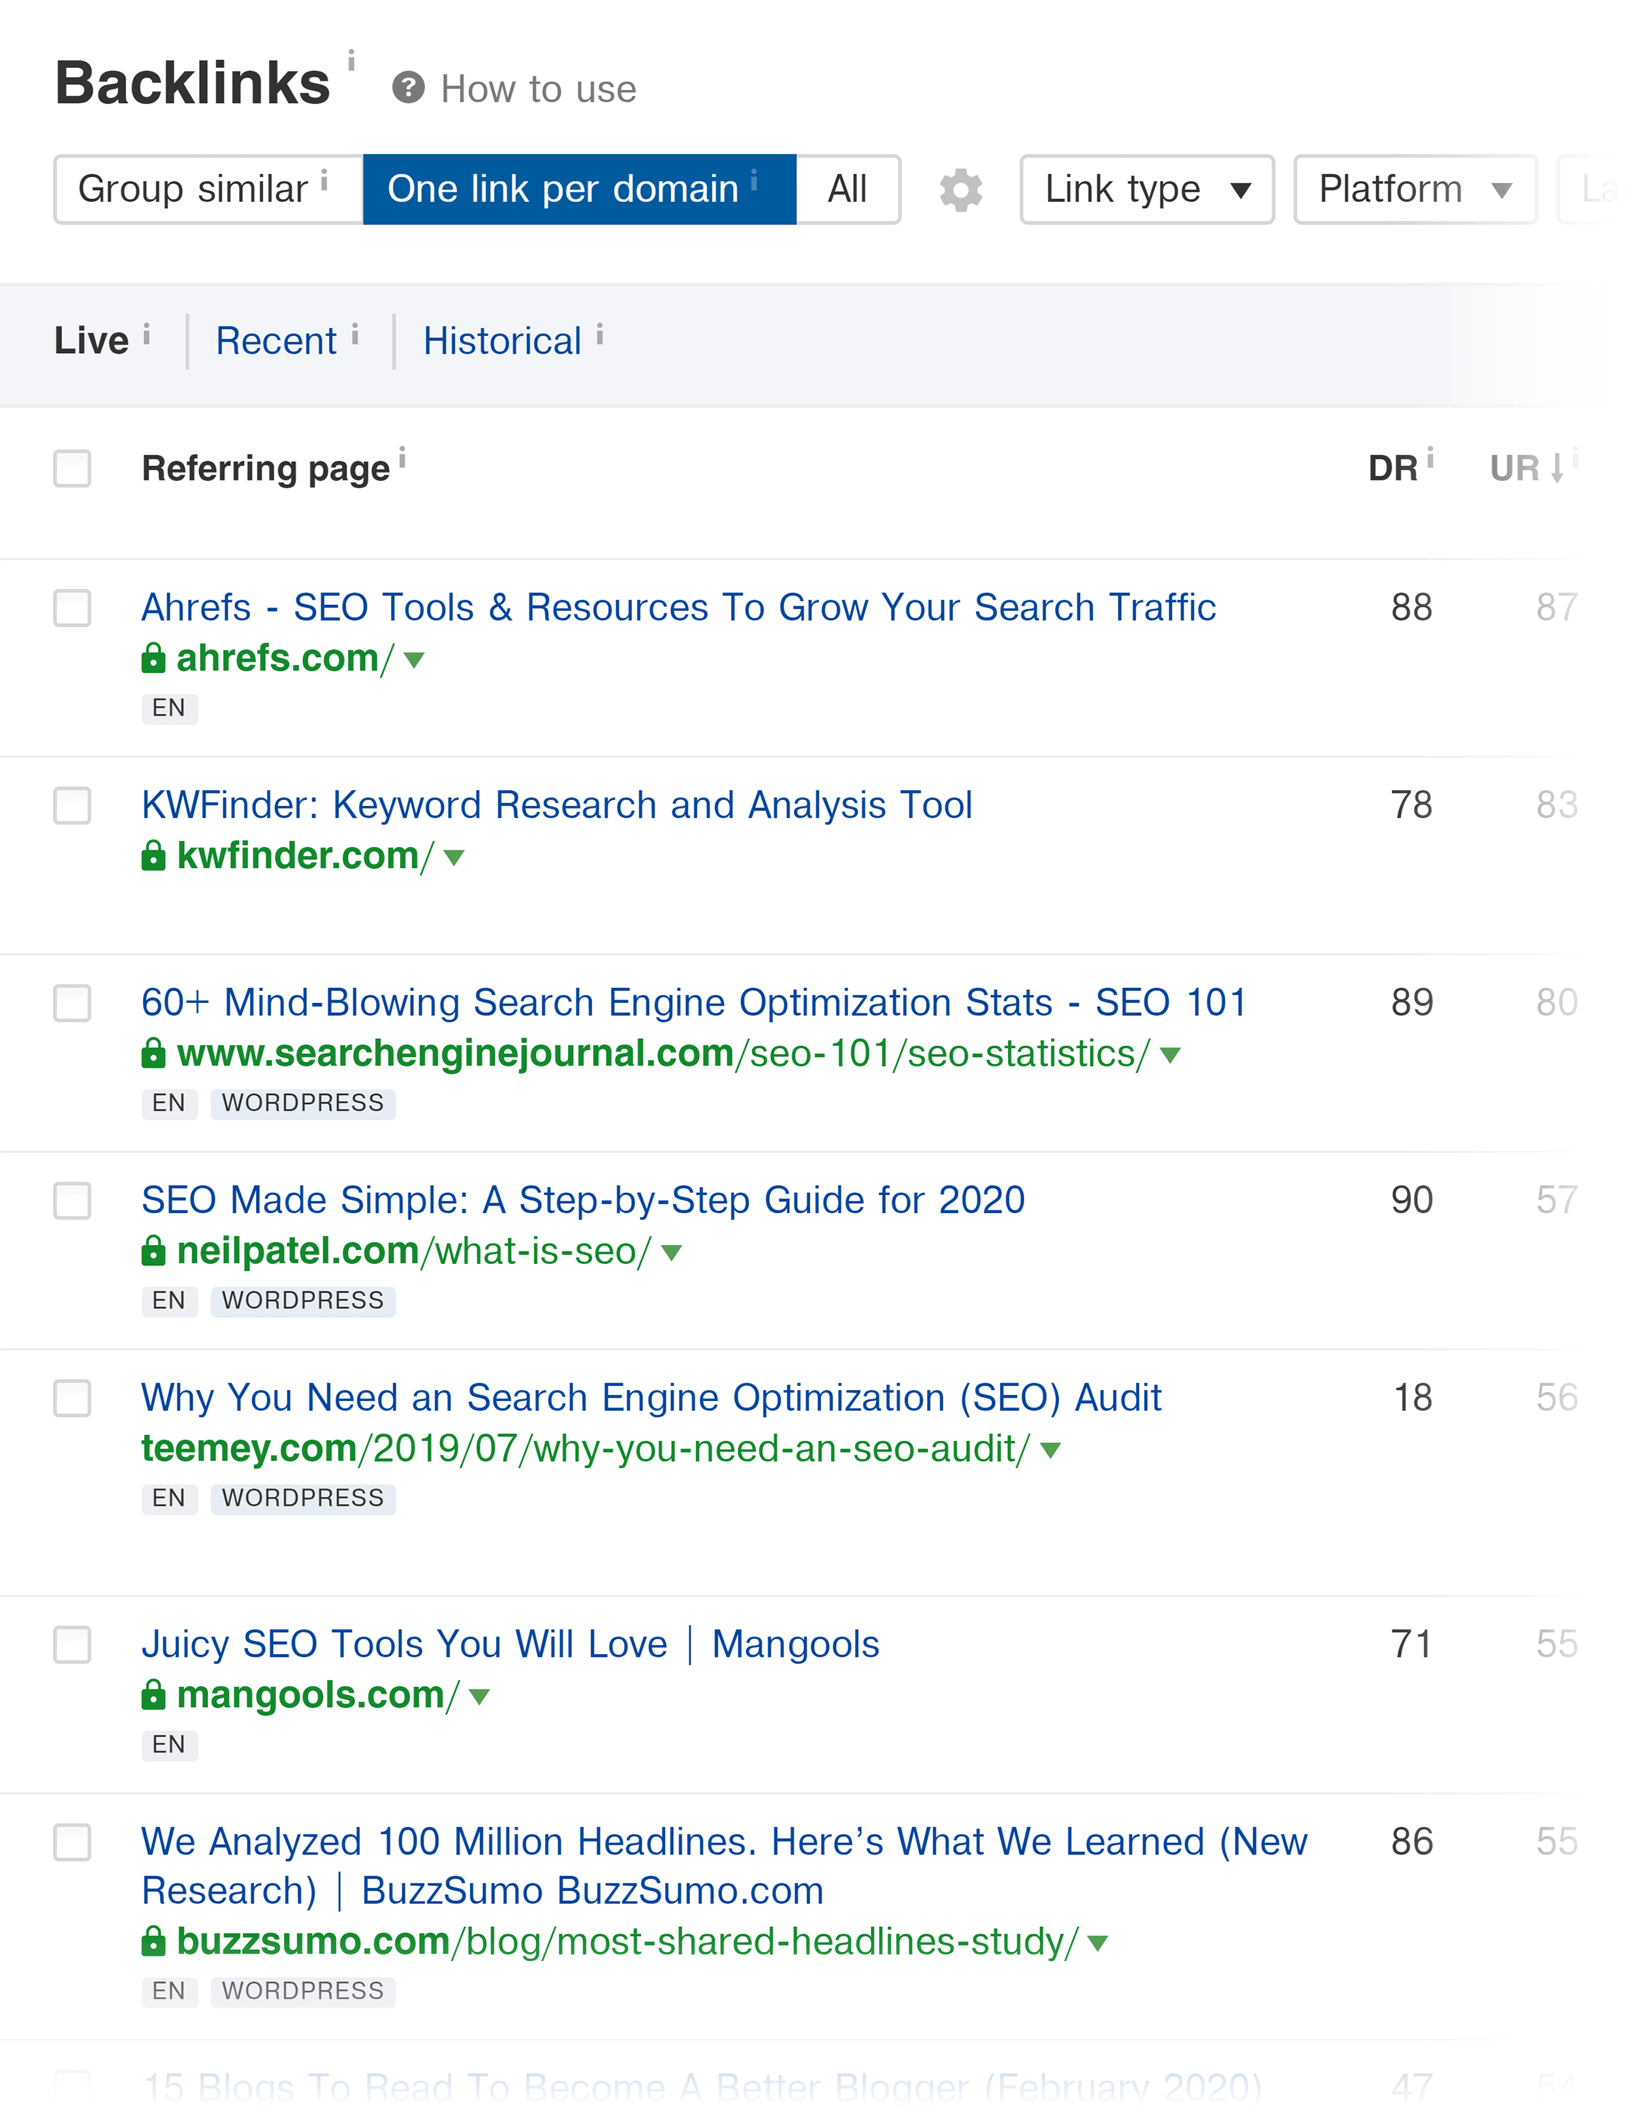This screenshot has height=2126, width=1632.
Task: Expand the mangools.com URL dropdown arrow
Action: click(x=479, y=1697)
